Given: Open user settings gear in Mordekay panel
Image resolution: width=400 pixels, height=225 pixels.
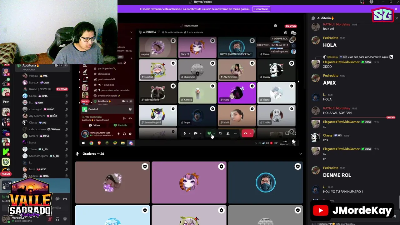Looking at the screenshot, I should pos(65,219).
